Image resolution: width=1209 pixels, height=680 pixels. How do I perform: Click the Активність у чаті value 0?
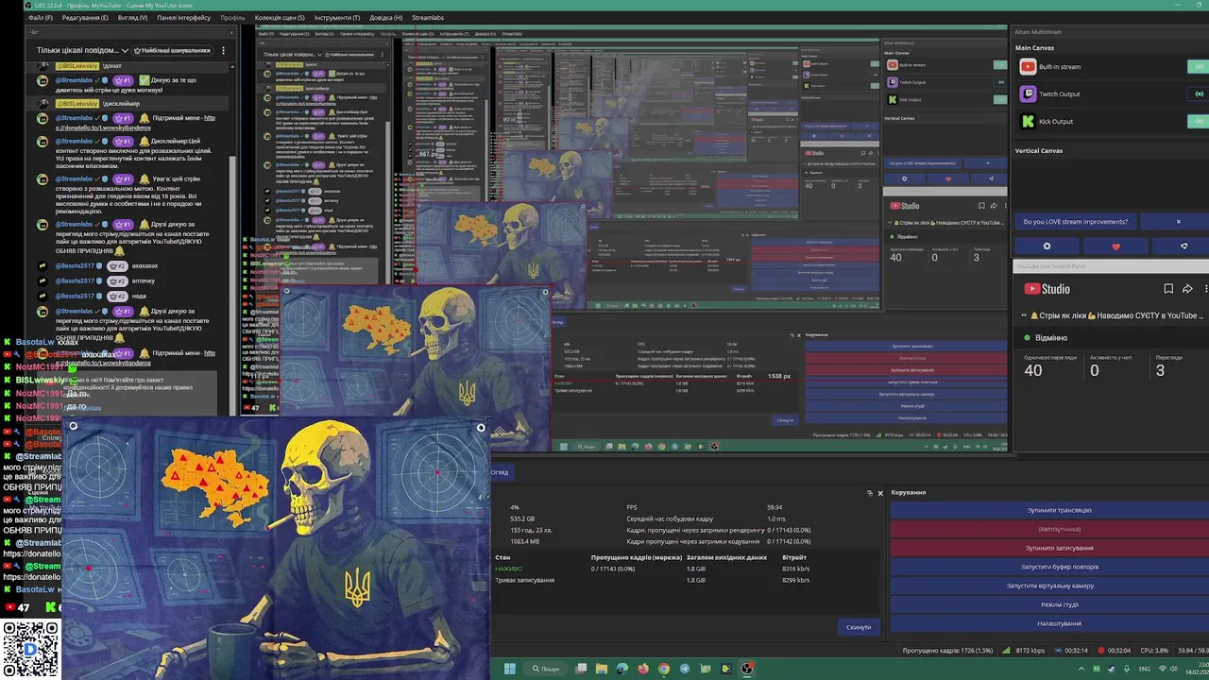click(1094, 370)
